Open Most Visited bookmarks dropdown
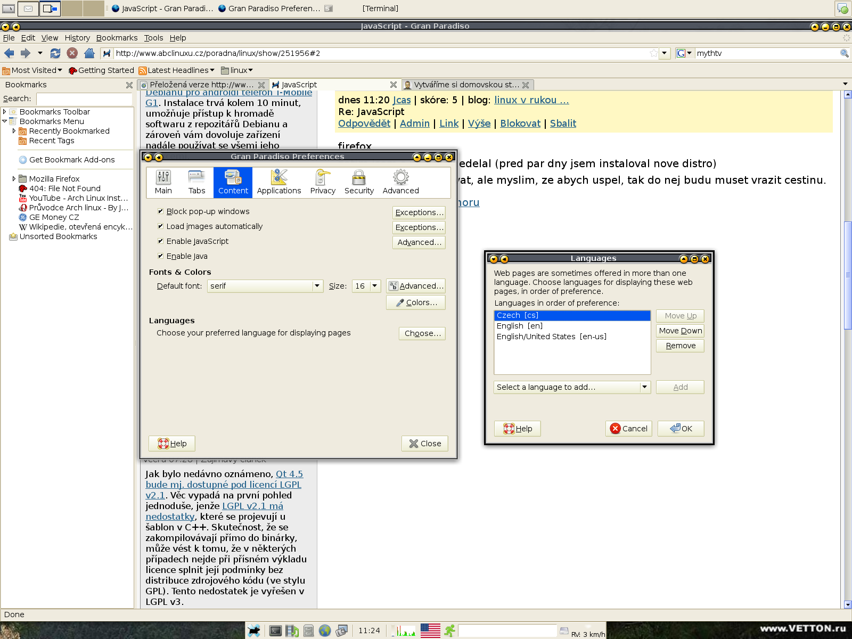 point(32,70)
